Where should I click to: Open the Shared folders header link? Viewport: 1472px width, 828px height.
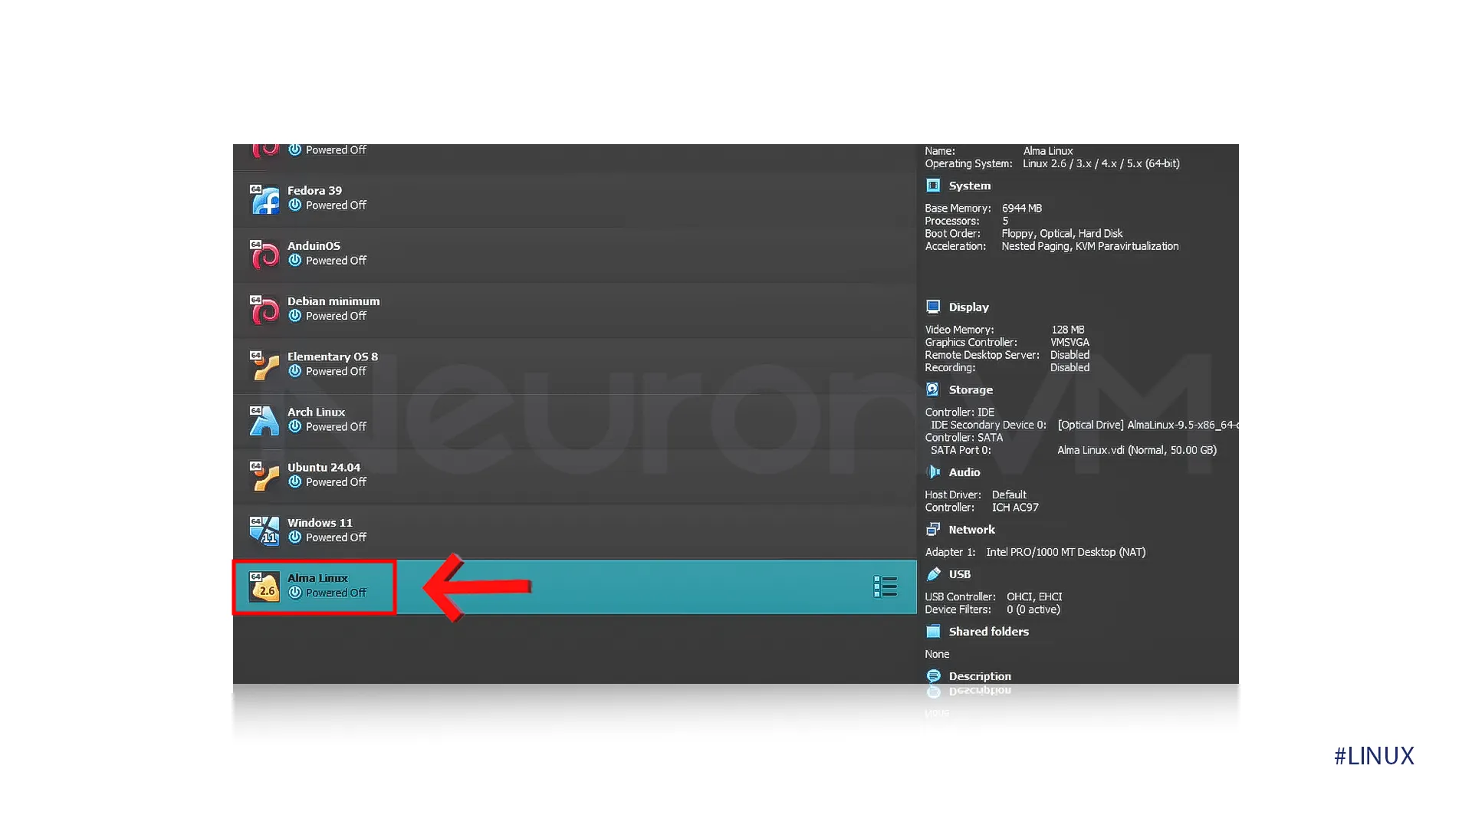(989, 632)
